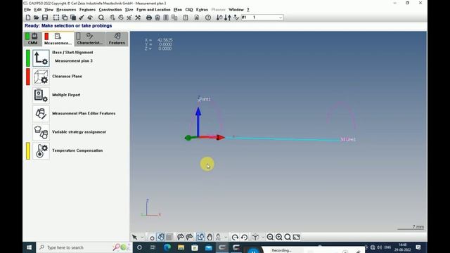Open the Task View button on the taskbar
This screenshot has height=253, width=450.
153,247
